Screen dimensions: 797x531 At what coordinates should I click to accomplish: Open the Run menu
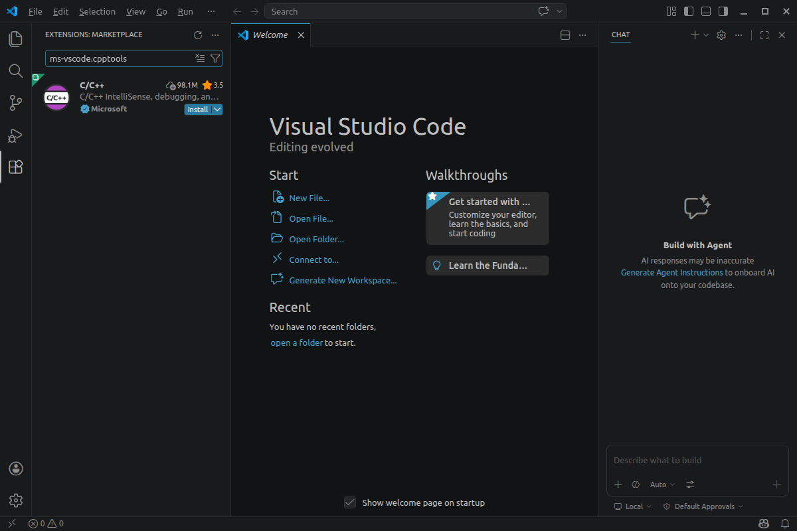pos(185,11)
